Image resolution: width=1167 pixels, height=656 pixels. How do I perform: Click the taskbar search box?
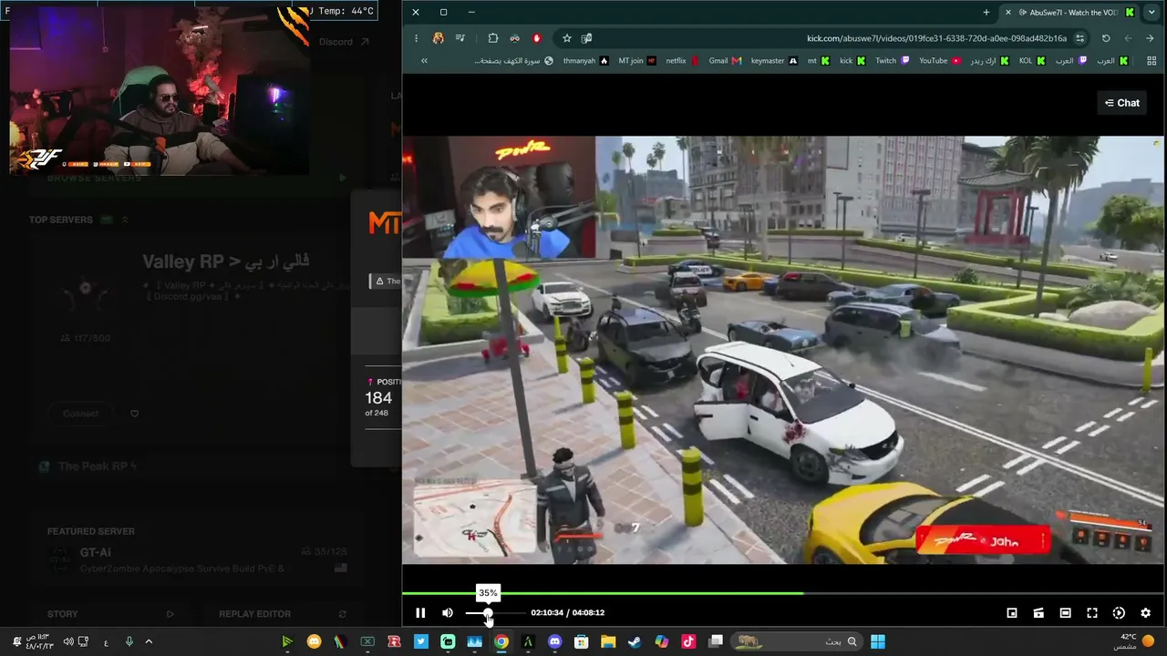pyautogui.click(x=799, y=641)
